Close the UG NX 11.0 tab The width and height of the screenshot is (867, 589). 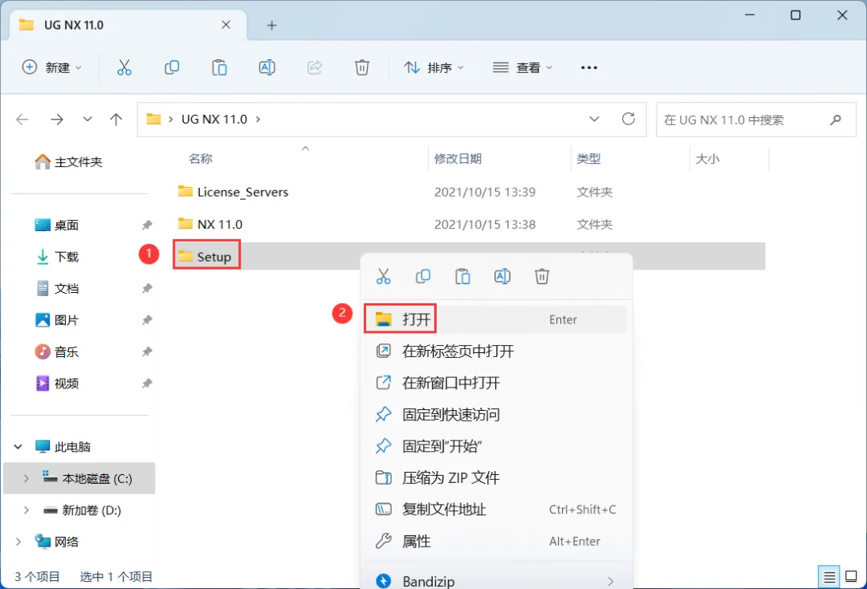click(x=226, y=25)
